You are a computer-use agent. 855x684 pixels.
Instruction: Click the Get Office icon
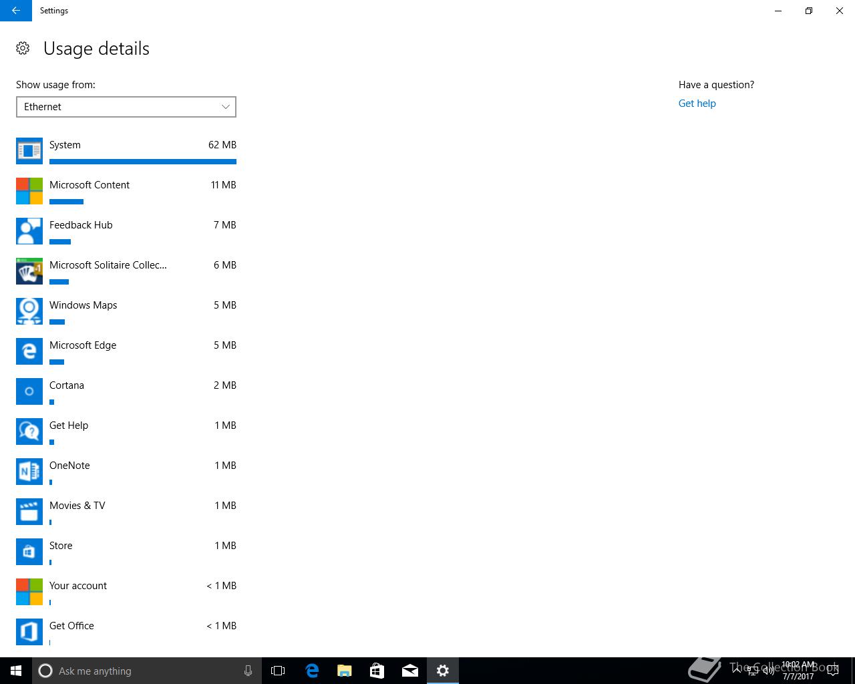click(29, 632)
